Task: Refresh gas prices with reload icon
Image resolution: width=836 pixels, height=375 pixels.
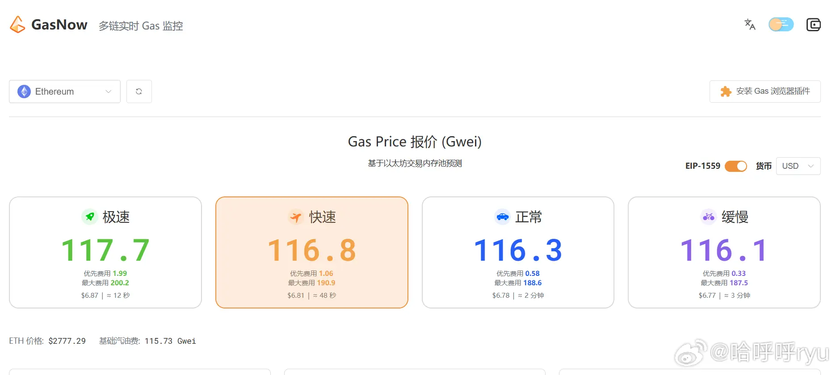Action: [139, 92]
